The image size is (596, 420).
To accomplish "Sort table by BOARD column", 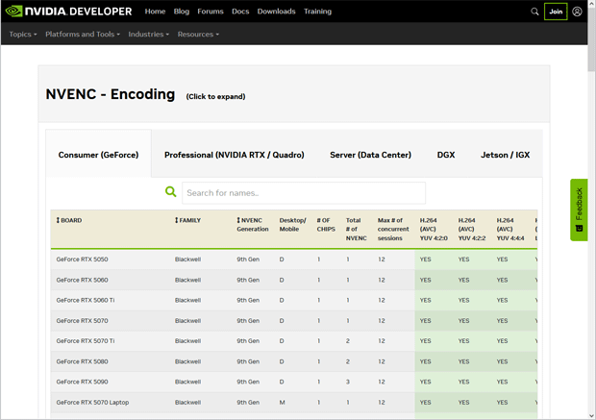I will (x=69, y=220).
